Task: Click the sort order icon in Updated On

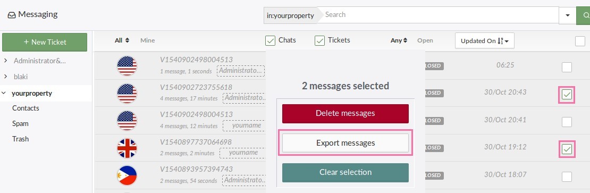Action: (500, 41)
